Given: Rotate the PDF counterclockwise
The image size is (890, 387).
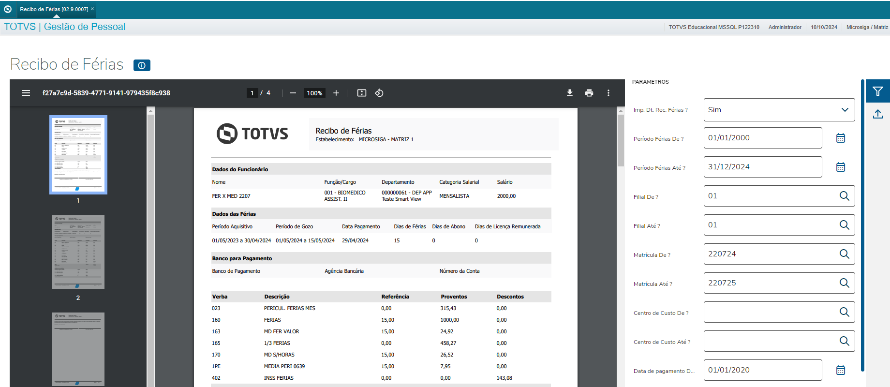Looking at the screenshot, I should 379,93.
